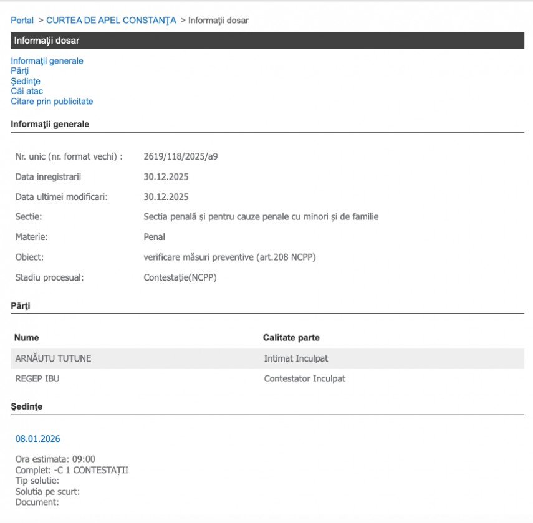
Task: Open the CURTEA DE APEL CONSTANȚA breadcrumb link
Action: (x=111, y=21)
